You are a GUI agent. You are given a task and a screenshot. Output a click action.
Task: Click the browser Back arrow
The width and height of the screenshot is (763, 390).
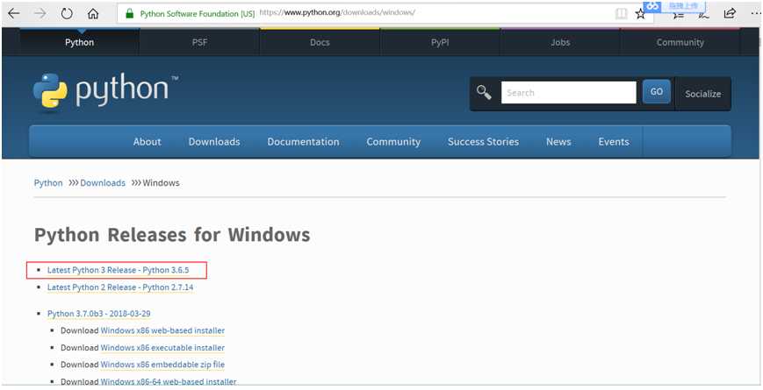point(14,14)
